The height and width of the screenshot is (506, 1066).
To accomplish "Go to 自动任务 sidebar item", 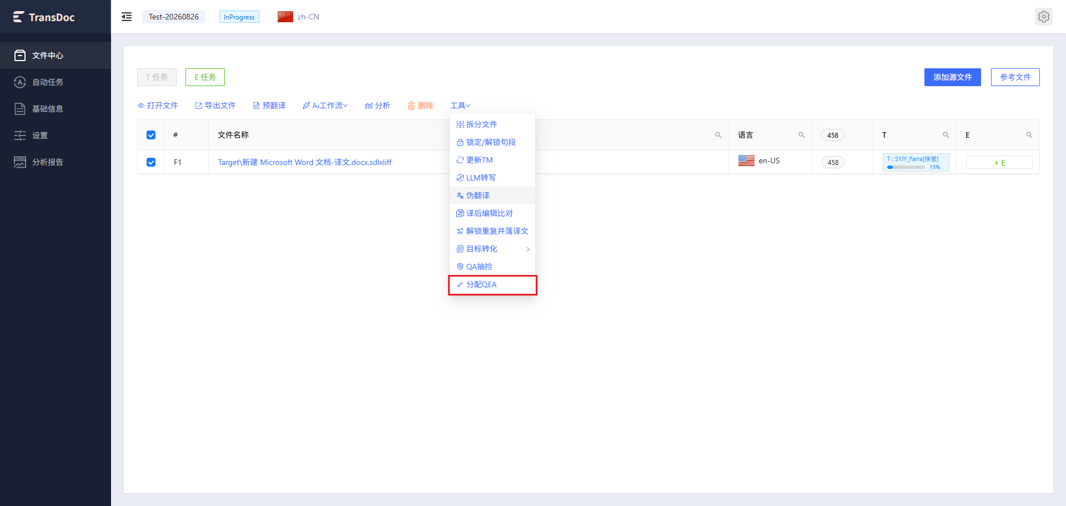I will click(56, 82).
